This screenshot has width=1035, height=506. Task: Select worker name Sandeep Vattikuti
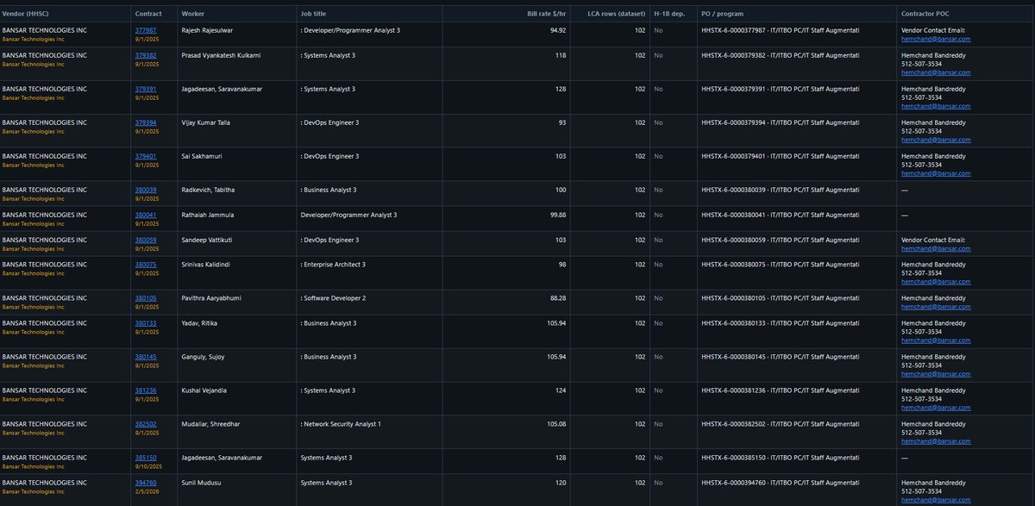coord(209,240)
